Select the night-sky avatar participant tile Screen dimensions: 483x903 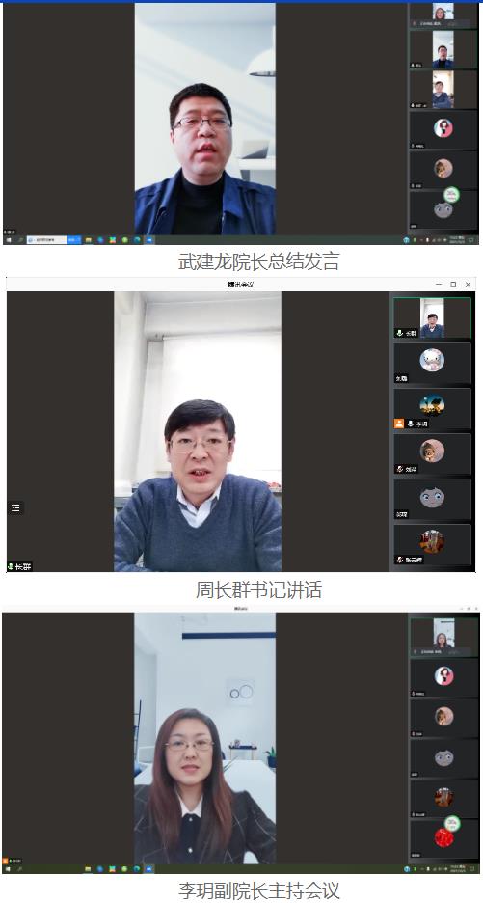pos(432,409)
